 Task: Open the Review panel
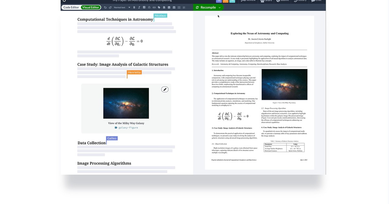(248, 1)
